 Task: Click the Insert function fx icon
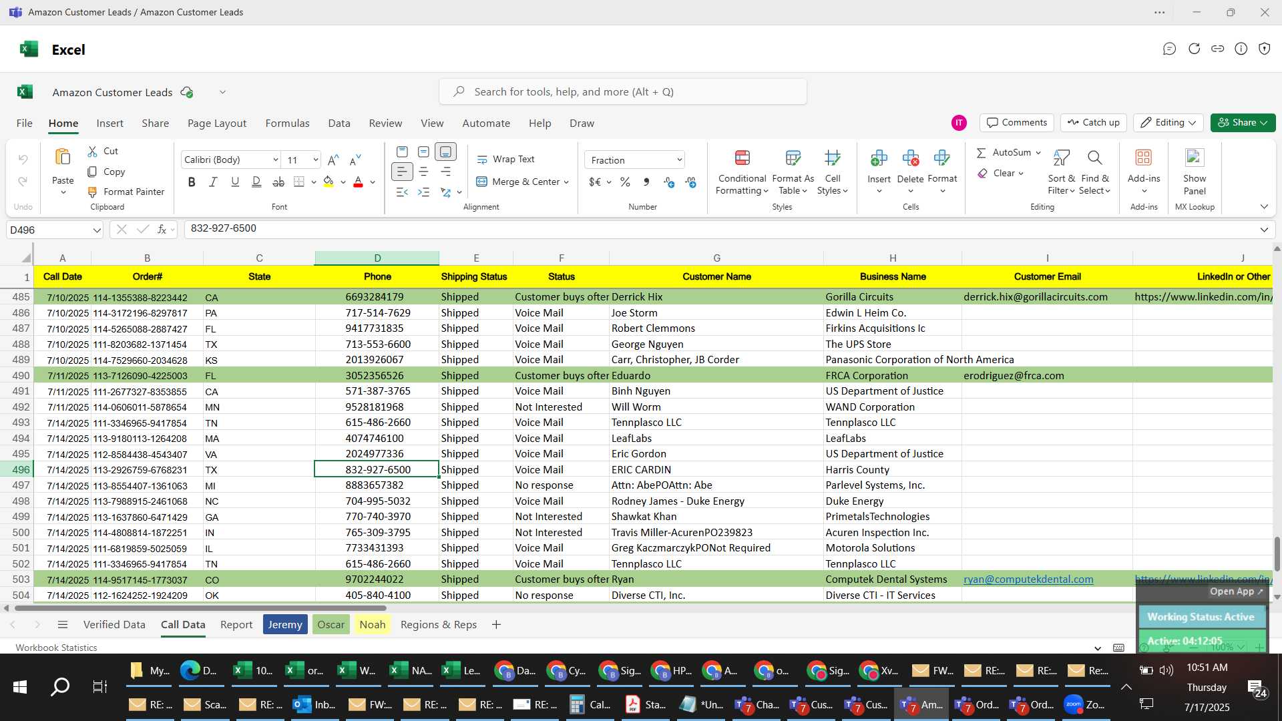click(162, 229)
